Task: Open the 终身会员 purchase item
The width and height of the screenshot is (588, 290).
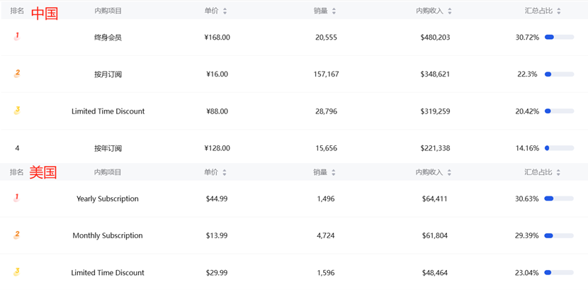Action: point(108,37)
